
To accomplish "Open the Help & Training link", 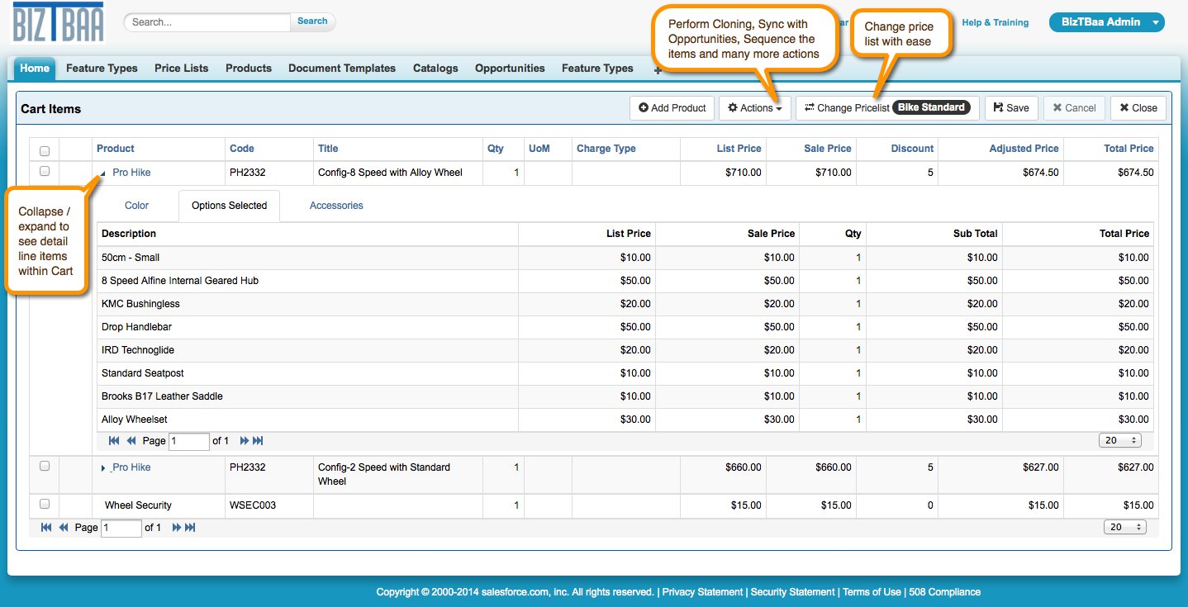I will [995, 23].
